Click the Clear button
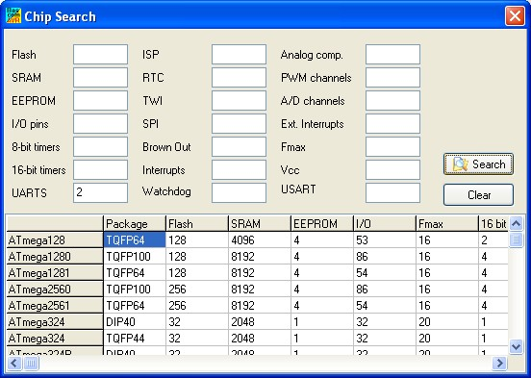The height and width of the screenshot is (378, 531). (x=478, y=194)
